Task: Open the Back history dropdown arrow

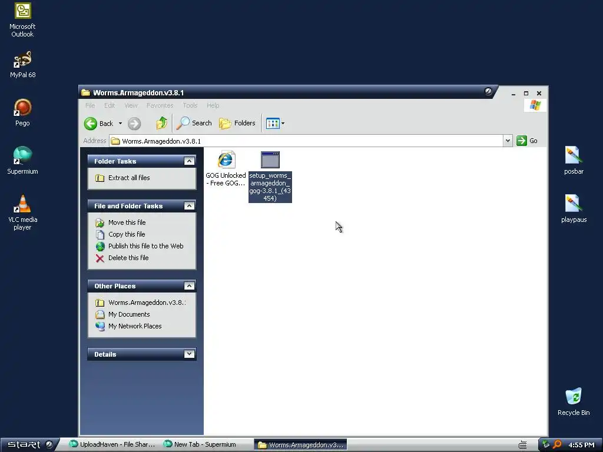Action: (120, 124)
